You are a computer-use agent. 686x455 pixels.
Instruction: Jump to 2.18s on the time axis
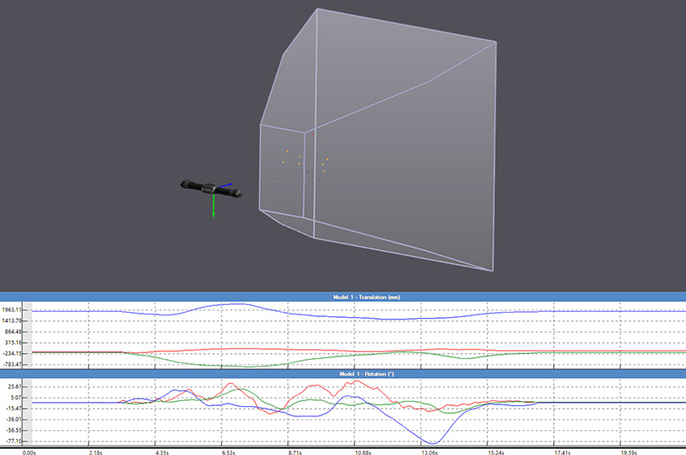point(96,450)
